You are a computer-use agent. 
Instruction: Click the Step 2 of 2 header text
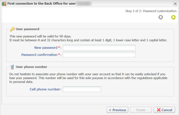tap(151, 11)
